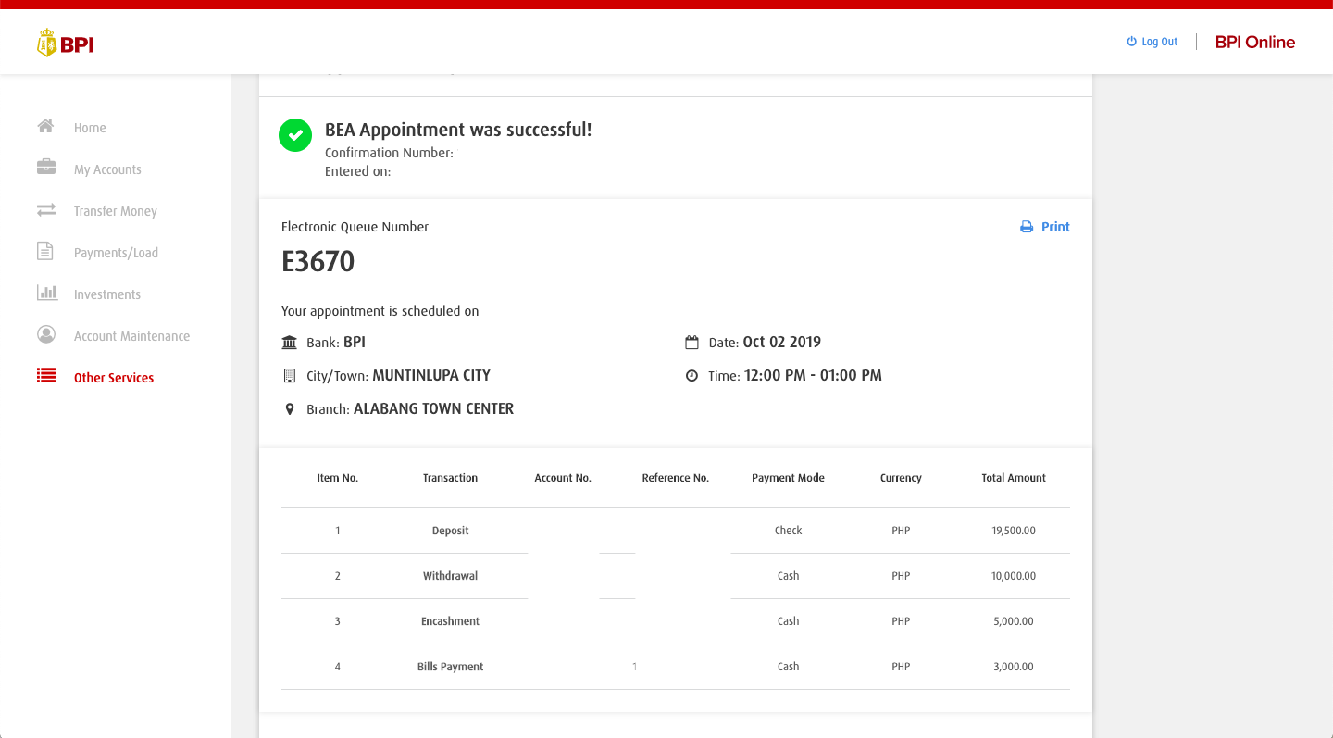Click the Log Out link
Viewport: 1333px width, 738px height.
tap(1159, 42)
